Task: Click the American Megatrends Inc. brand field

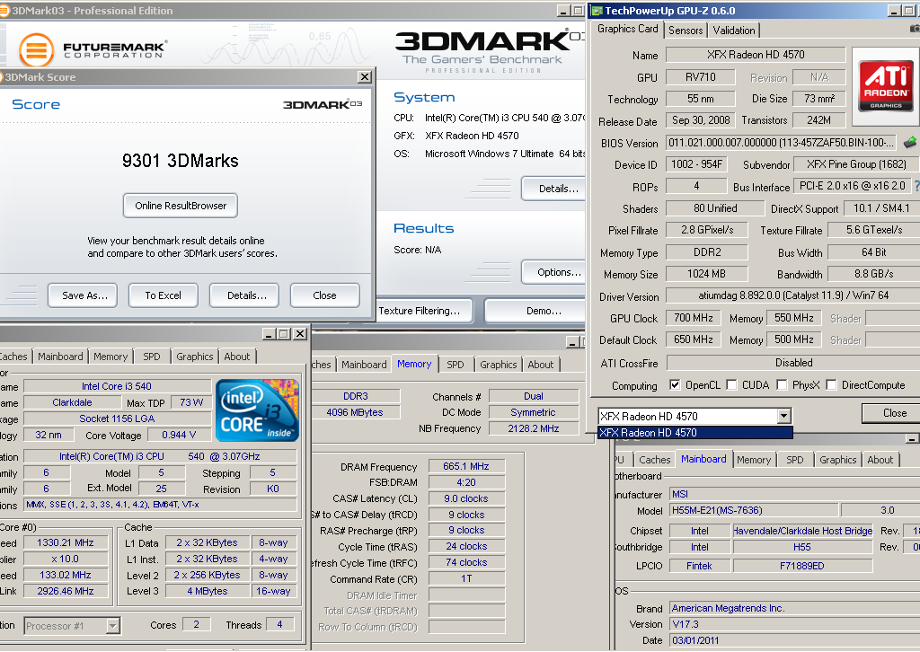Action: [x=794, y=608]
